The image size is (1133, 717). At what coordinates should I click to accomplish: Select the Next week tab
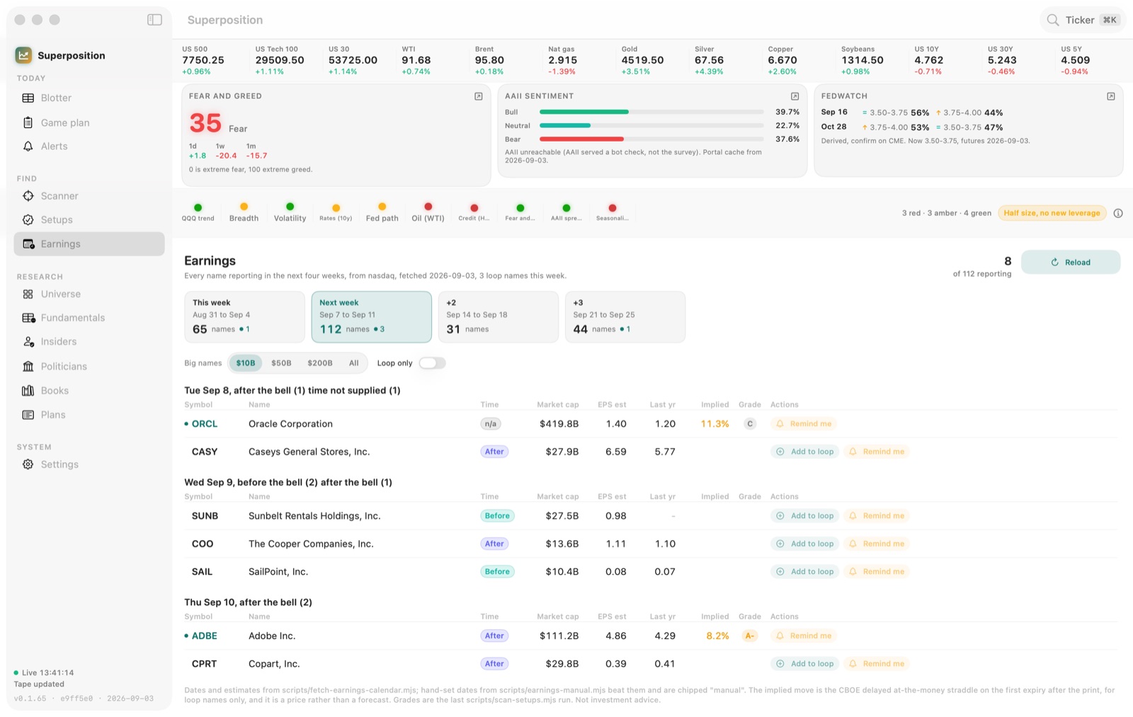(372, 316)
